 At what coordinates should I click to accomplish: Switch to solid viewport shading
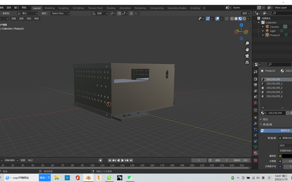coord(236,18)
